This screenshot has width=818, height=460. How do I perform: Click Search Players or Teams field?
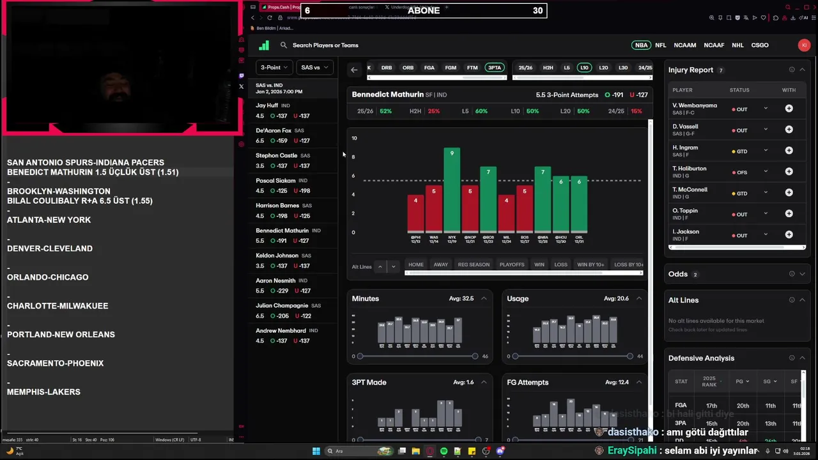[x=325, y=45]
